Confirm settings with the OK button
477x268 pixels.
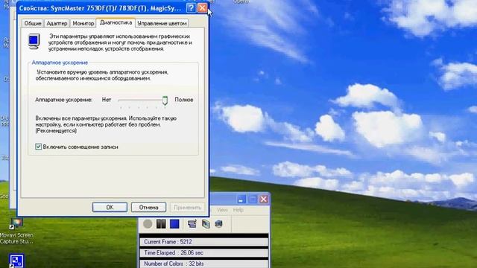point(110,207)
